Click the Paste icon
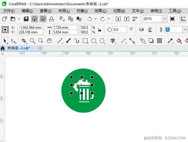 pos(79,19)
